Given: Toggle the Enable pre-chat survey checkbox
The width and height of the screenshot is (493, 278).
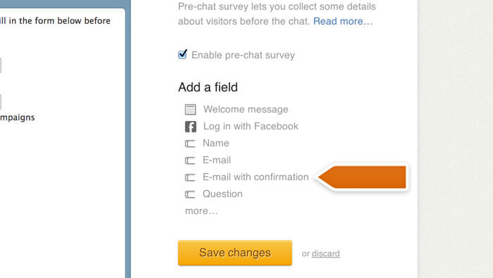Looking at the screenshot, I should 182,54.
